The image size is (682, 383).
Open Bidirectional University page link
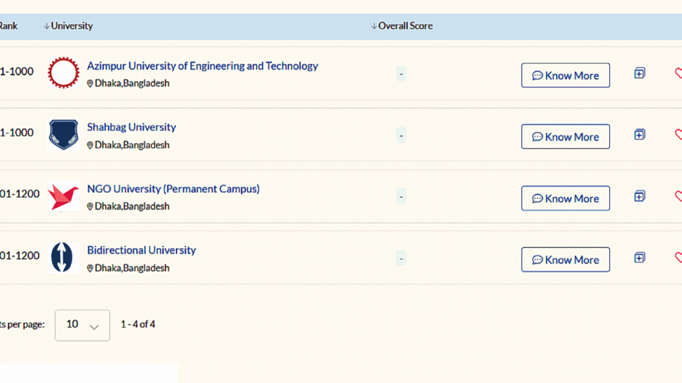pos(141,250)
